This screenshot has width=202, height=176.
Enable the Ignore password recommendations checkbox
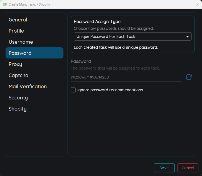coord(73,90)
